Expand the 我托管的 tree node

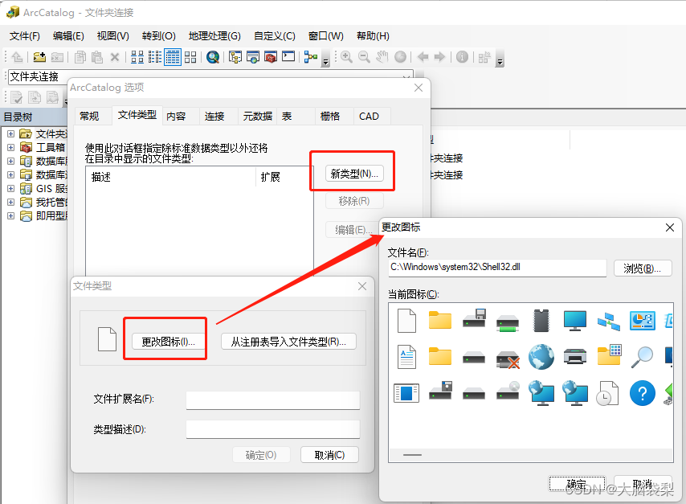pos(11,203)
